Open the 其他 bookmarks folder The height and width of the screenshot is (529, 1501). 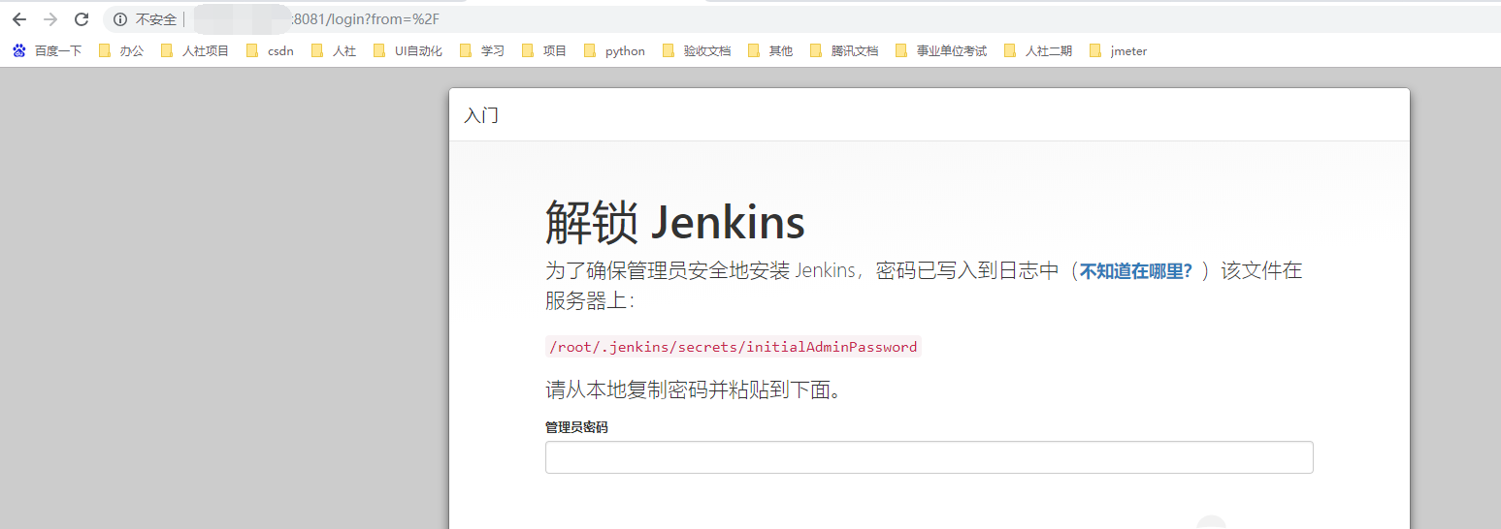tap(770, 51)
